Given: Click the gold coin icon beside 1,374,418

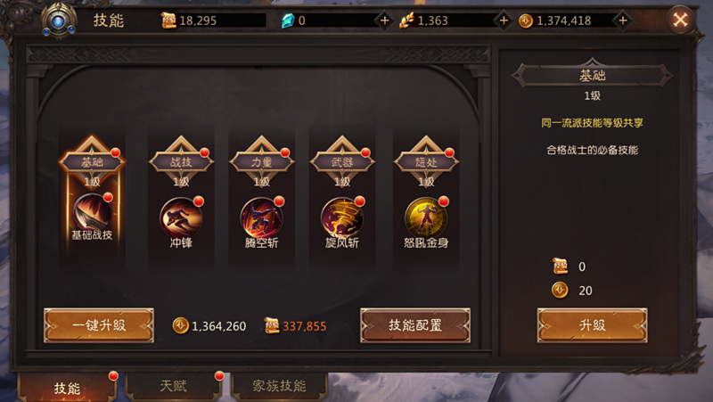Looking at the screenshot, I should pyautogui.click(x=526, y=21).
